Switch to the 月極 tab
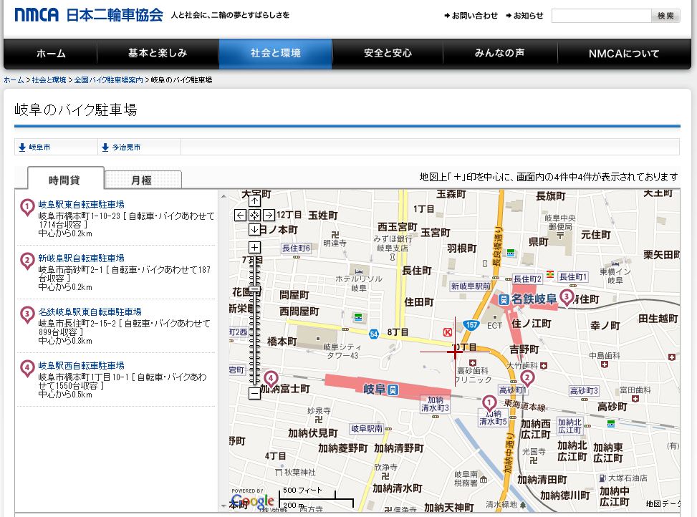The image size is (697, 517). [141, 180]
